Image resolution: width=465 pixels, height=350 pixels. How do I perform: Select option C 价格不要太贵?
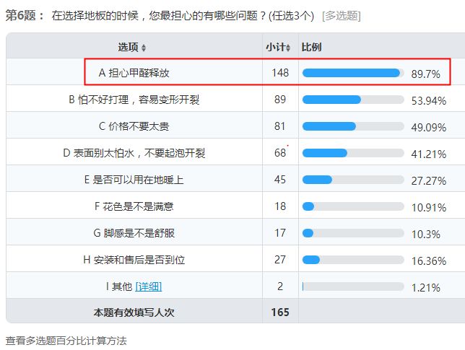(134, 126)
